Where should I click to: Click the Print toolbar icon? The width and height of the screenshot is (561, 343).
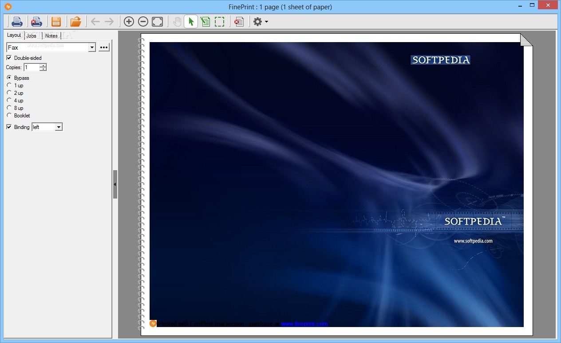tap(17, 21)
